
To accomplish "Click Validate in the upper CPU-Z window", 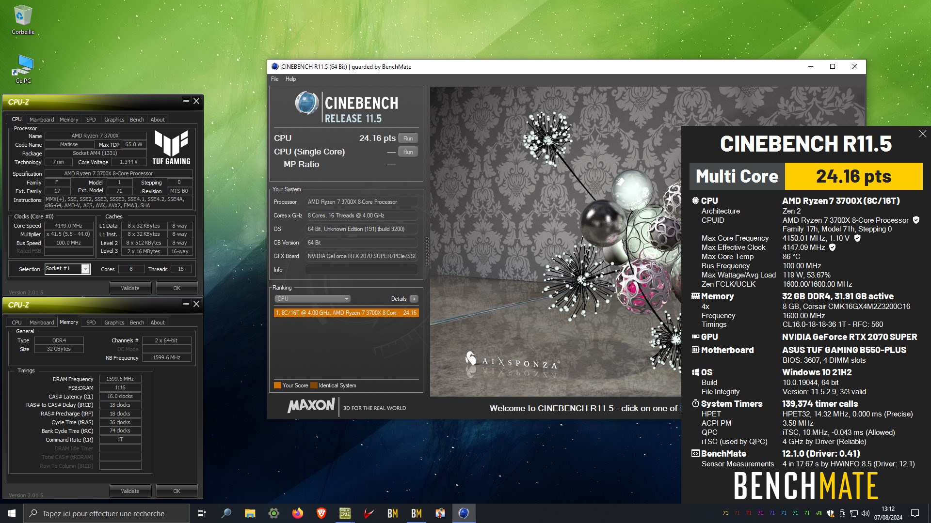I will click(x=129, y=288).
